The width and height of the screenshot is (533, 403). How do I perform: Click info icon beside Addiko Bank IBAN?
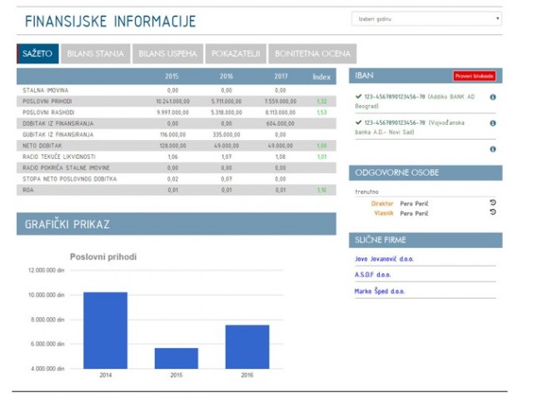(493, 97)
